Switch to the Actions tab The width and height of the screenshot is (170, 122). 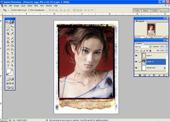[x=155, y=11]
